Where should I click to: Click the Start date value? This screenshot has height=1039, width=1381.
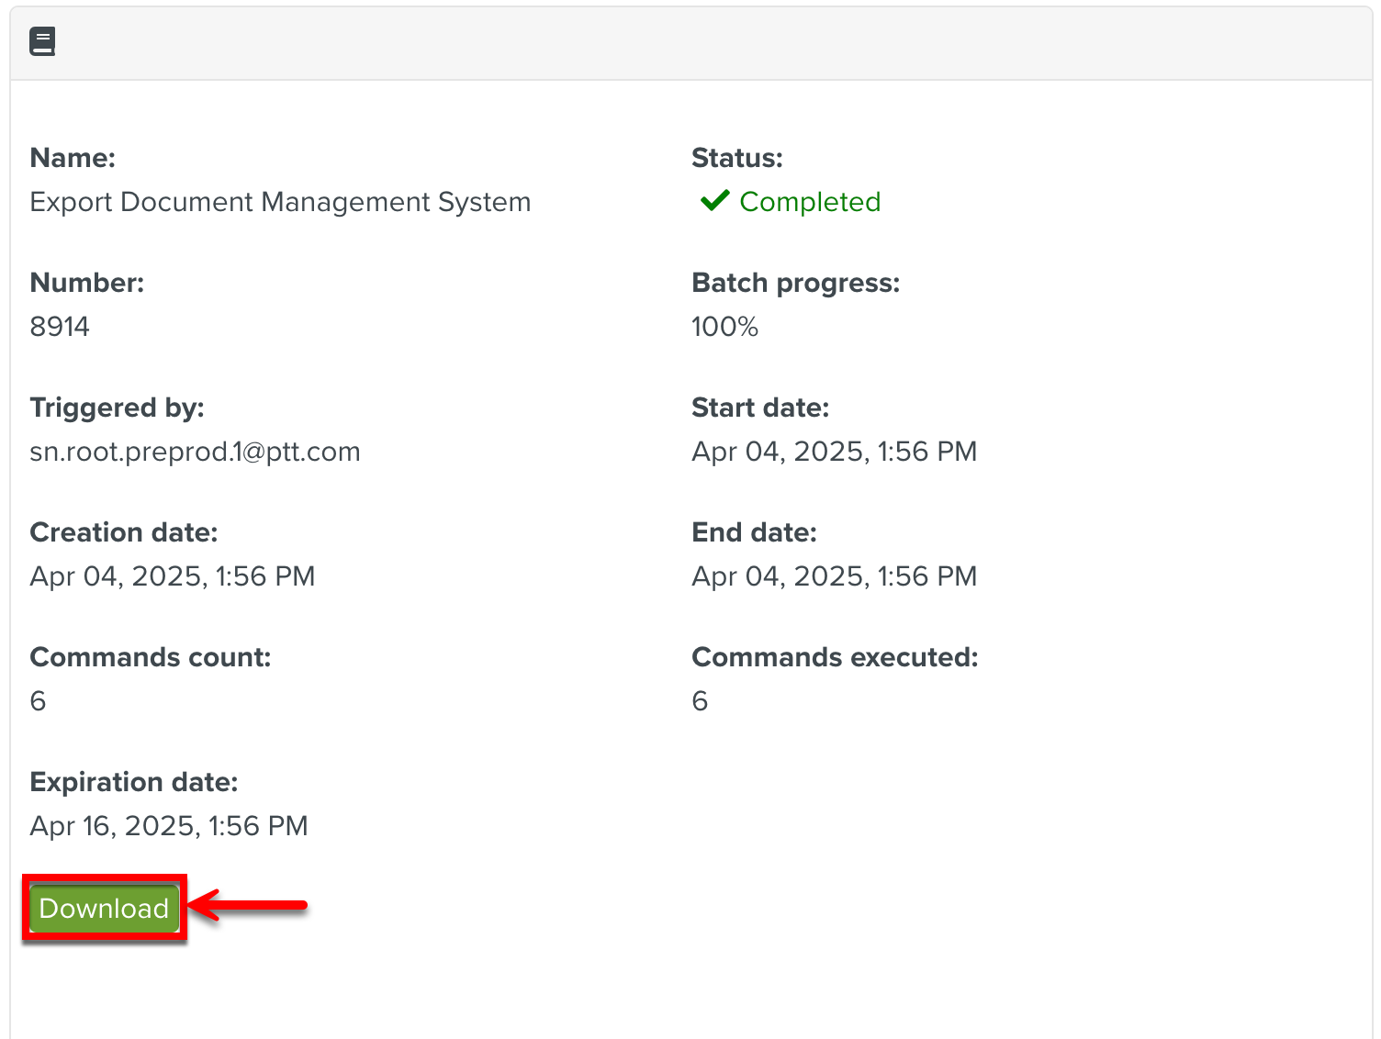(834, 452)
